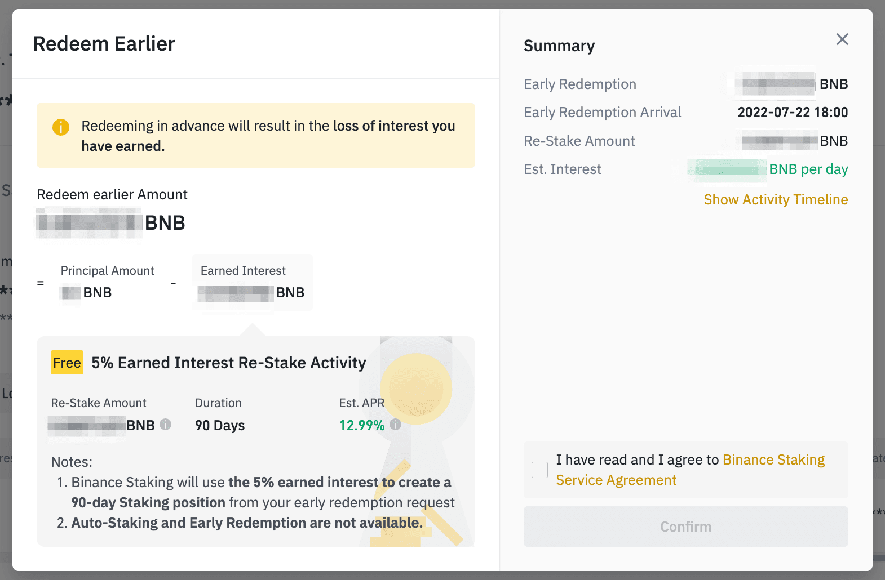Click the Confirm button
Screen dimensions: 885x580
pos(685,527)
